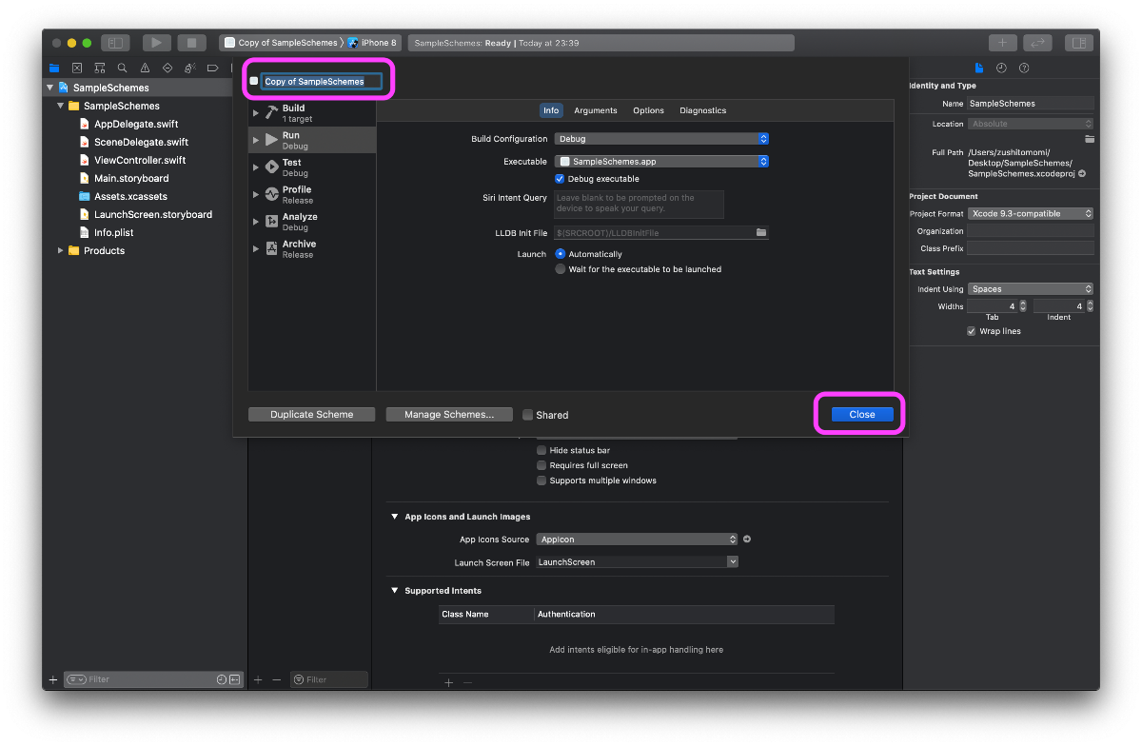Click Copy of SampleSchemes scheme selector
The height and width of the screenshot is (746, 1142).
281,43
